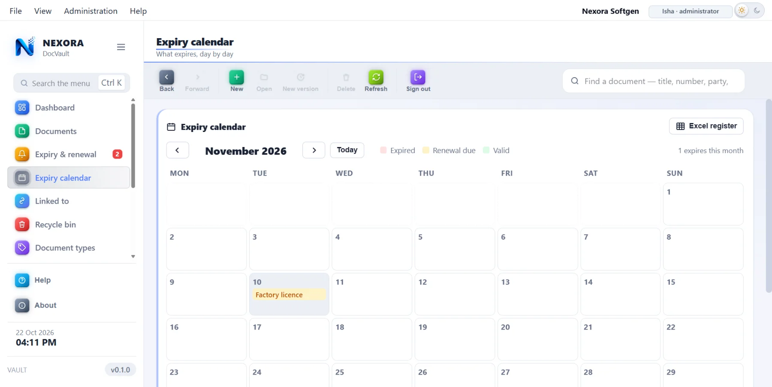Switch to light theme sun icon
The height and width of the screenshot is (387, 772).
[742, 11]
